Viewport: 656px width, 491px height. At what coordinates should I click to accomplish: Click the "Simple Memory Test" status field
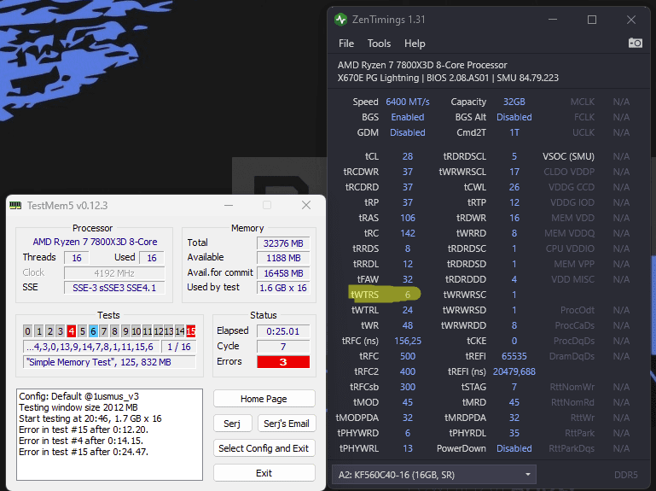109,362
